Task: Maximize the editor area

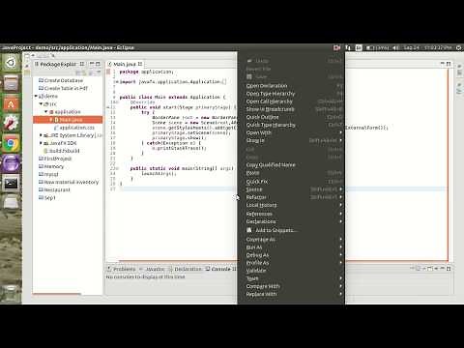Action: click(449, 64)
